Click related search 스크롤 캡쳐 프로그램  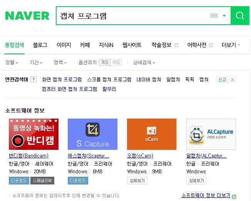109,79
